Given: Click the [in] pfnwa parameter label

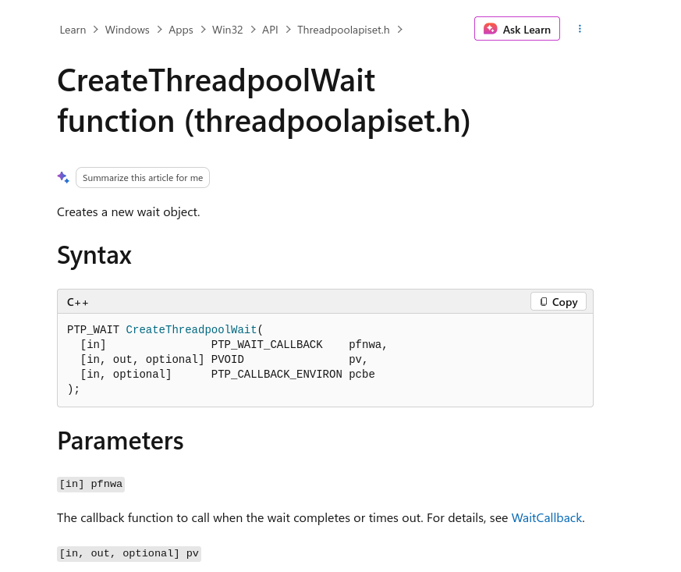Looking at the screenshot, I should [90, 484].
